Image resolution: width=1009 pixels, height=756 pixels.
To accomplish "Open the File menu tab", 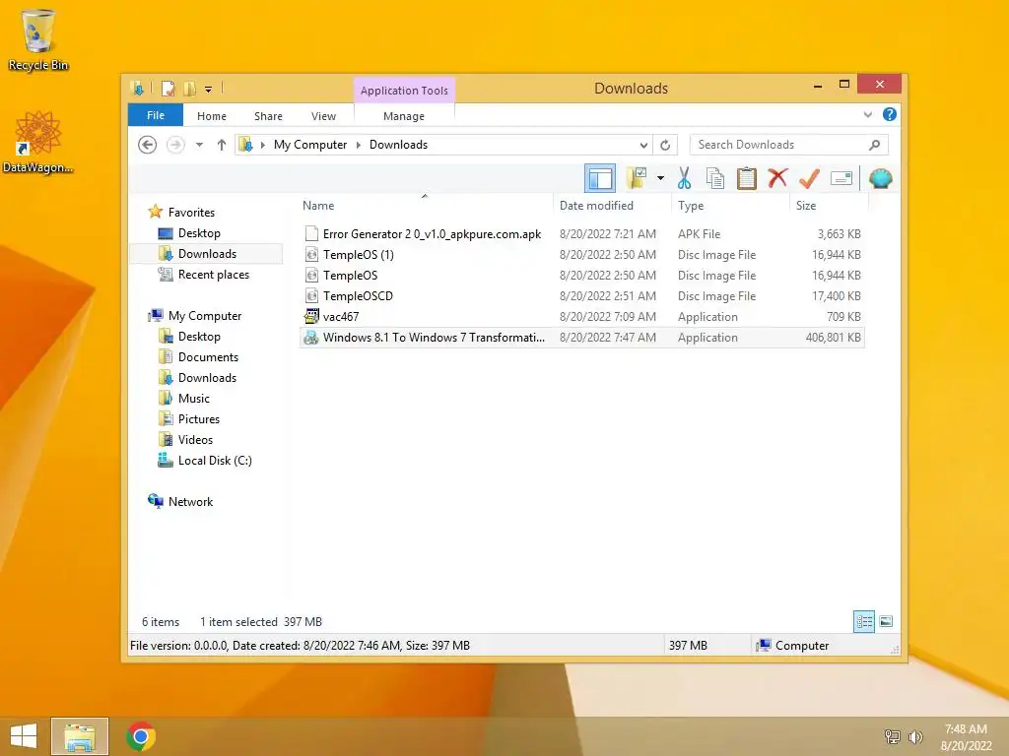I will coord(156,115).
